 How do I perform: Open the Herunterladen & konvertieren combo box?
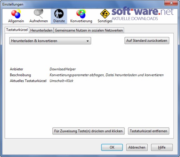tap(50, 41)
